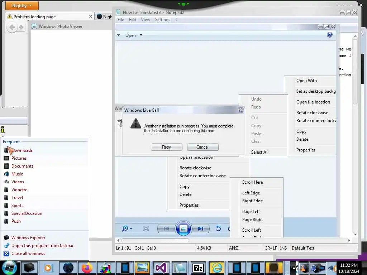Choose Scroll Here in the scrollbar menu
The width and height of the screenshot is (367, 275).
click(x=252, y=182)
